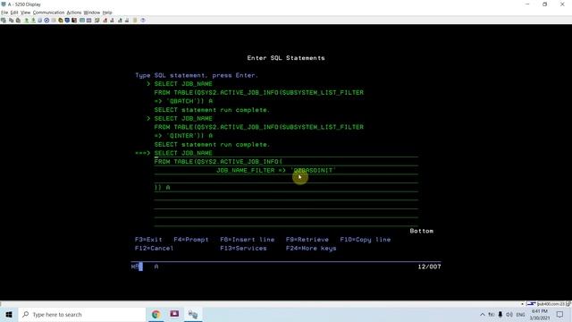Click the first icon in the 5250 toolbar
The height and width of the screenshot is (322, 572).
click(x=4, y=21)
